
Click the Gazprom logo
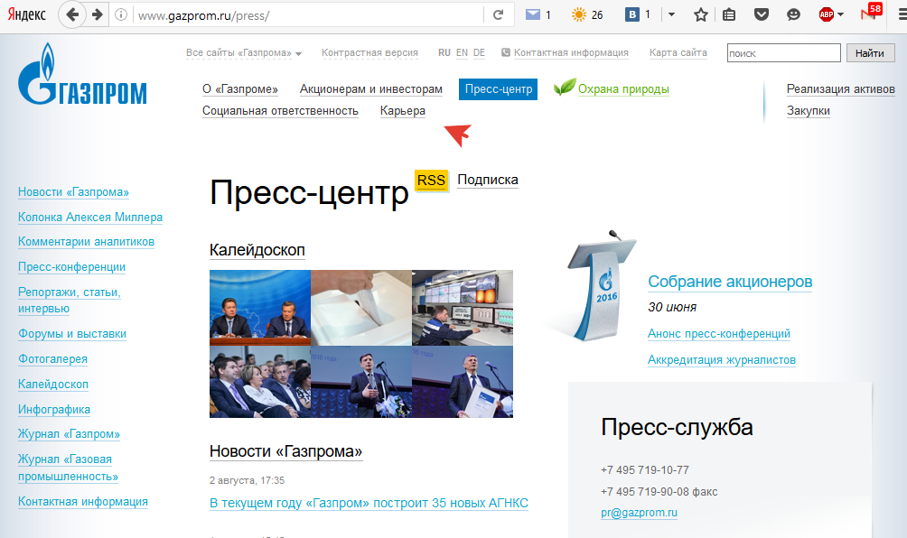tap(82, 74)
